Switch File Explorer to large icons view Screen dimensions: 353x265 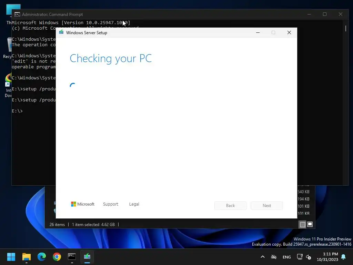tap(310, 224)
